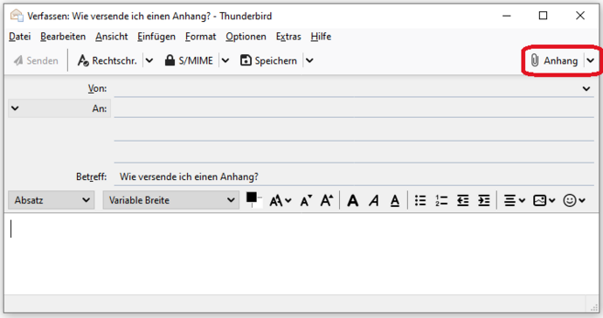
Task: Expand the arrow next to Speichern
Action: 309,61
